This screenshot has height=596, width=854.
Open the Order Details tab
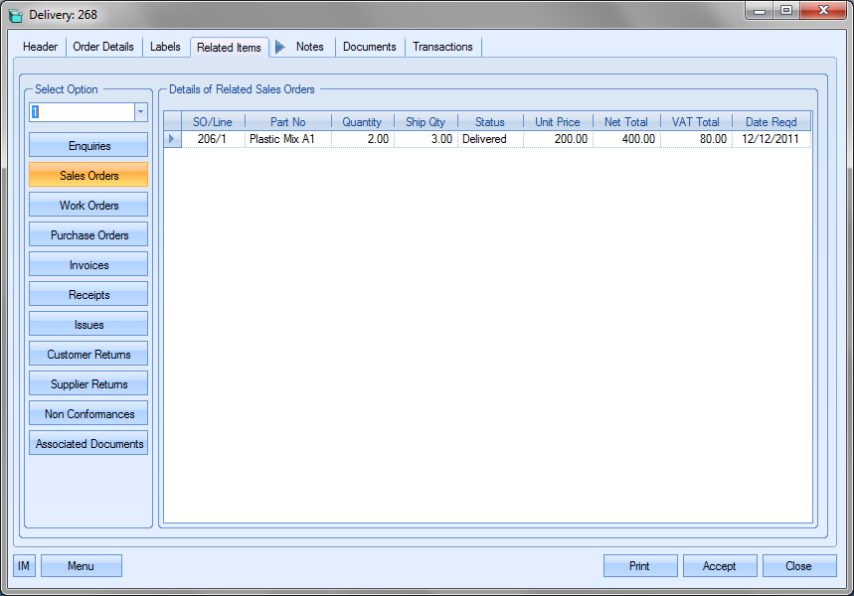tap(103, 47)
